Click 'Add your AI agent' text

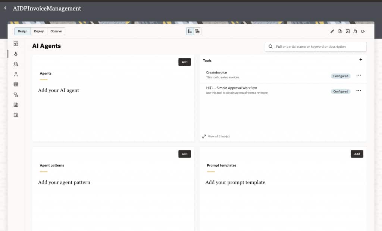coord(59,90)
